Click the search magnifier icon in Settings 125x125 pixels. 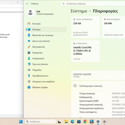click(x=63, y=4)
